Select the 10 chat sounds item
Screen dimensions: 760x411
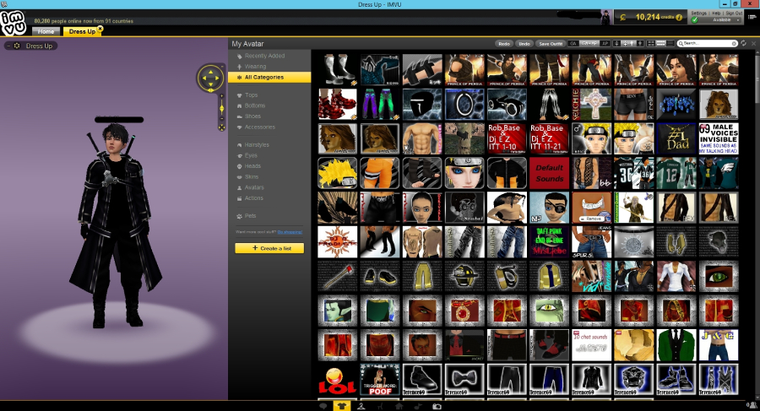[x=591, y=345]
